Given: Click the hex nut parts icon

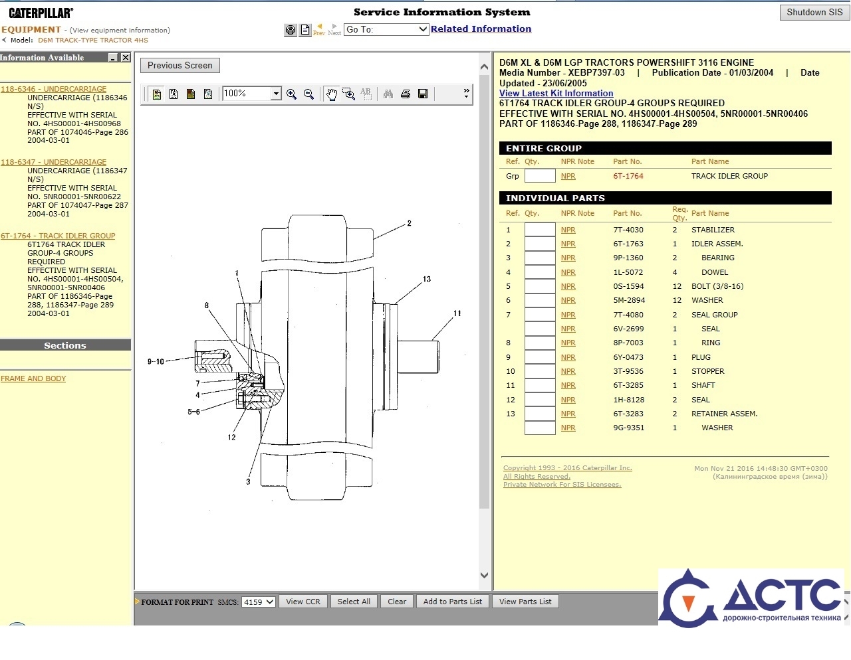Looking at the screenshot, I should [x=291, y=30].
